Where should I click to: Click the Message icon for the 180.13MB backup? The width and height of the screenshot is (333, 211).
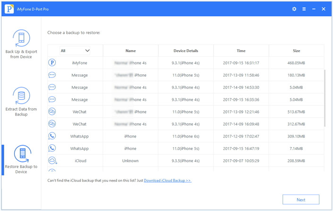coord(52,75)
